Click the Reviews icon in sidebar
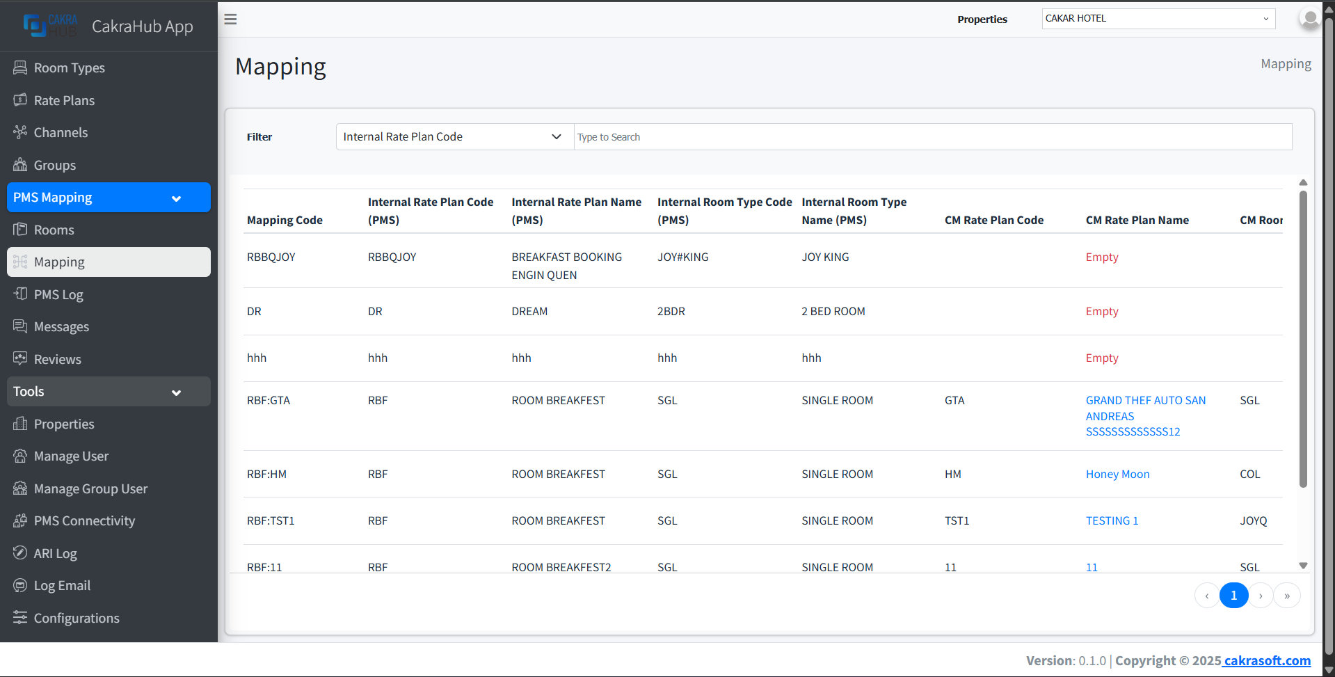 click(x=20, y=359)
